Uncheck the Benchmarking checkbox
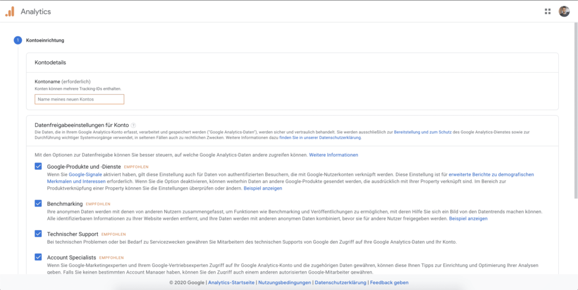 coord(38,204)
